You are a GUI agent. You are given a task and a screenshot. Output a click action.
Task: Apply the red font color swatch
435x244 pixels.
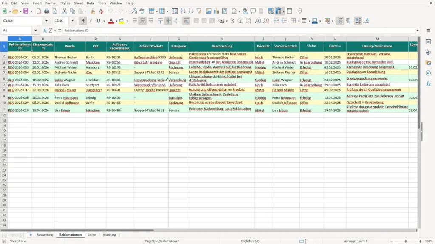111,21
